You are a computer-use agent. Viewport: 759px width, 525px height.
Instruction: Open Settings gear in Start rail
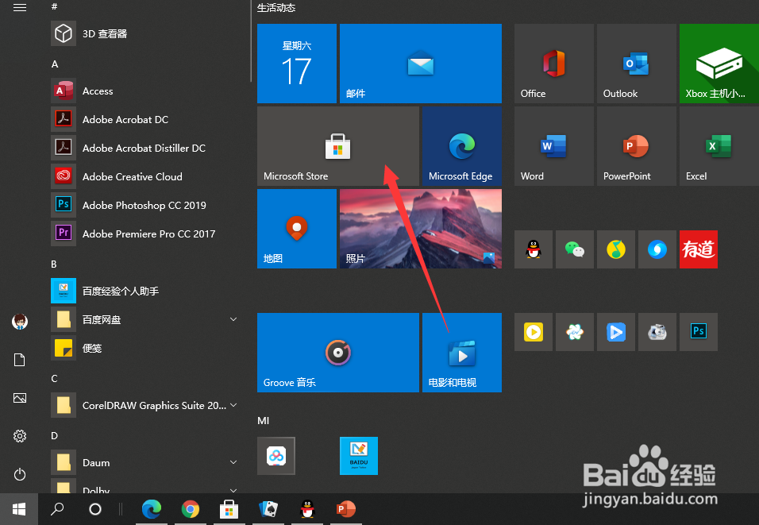tap(19, 436)
